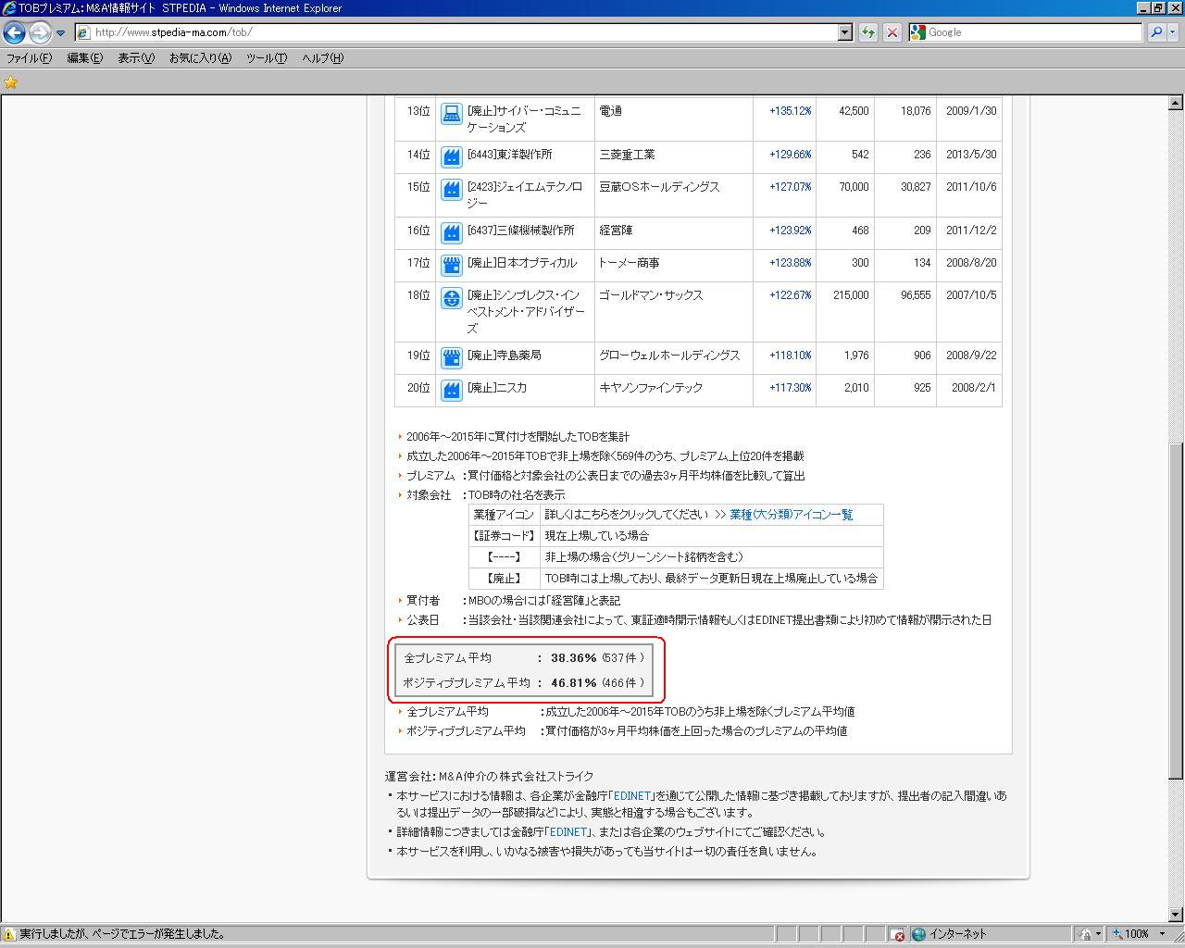Click the vertical scrollbar thumb

pos(1176,611)
